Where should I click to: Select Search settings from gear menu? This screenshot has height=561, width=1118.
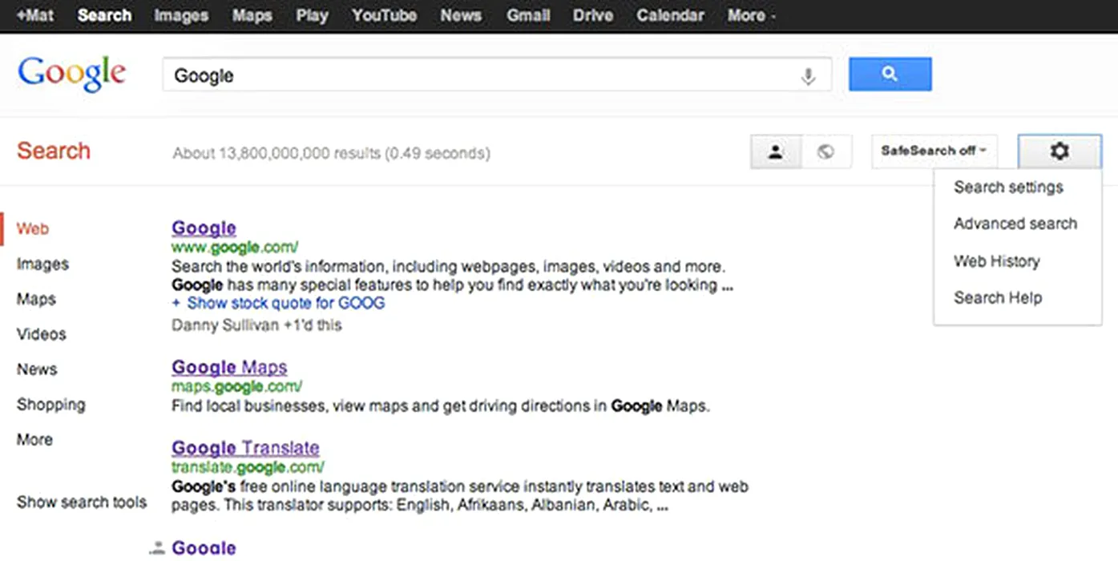click(1008, 187)
